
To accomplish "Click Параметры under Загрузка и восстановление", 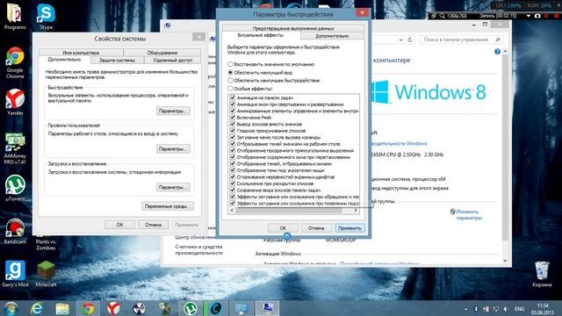I will pos(173,187).
